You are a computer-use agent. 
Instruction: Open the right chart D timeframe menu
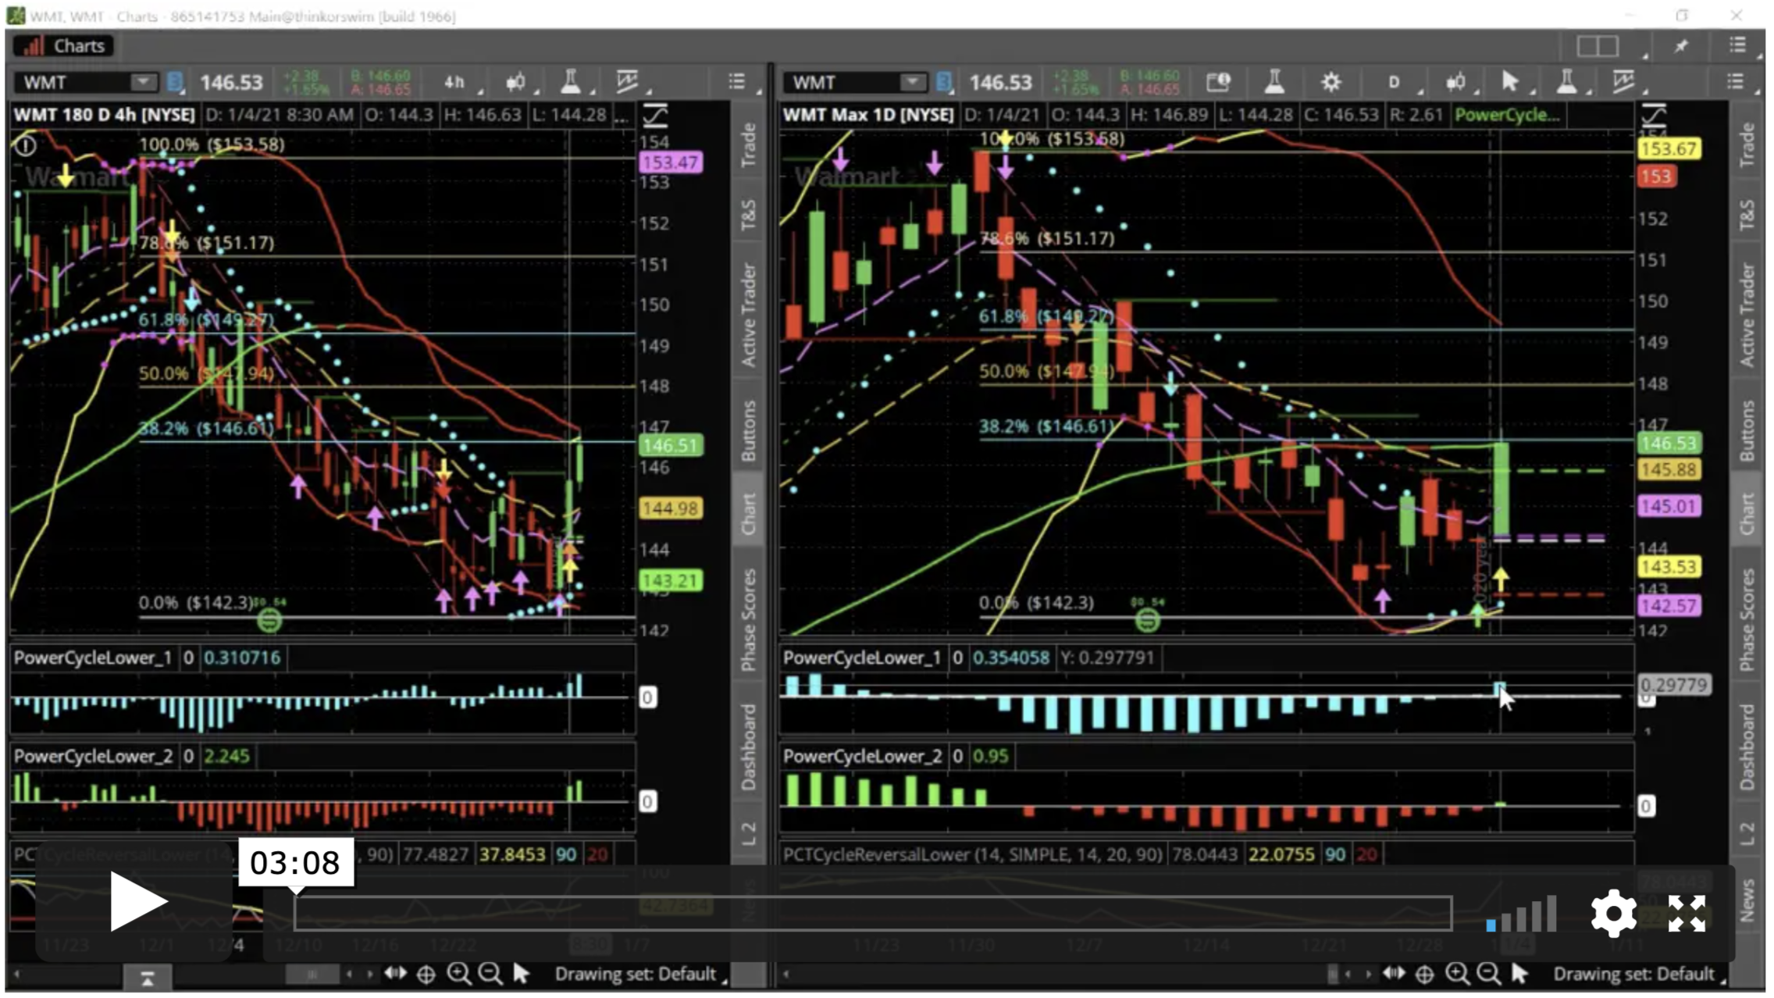[1395, 82]
